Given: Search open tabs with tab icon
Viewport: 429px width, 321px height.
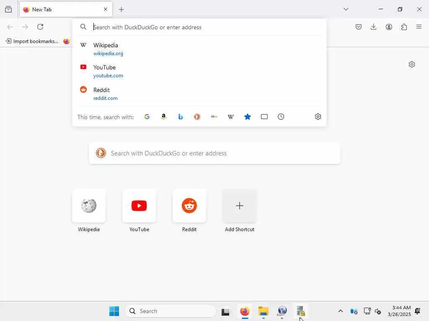Looking at the screenshot, I should (264, 117).
